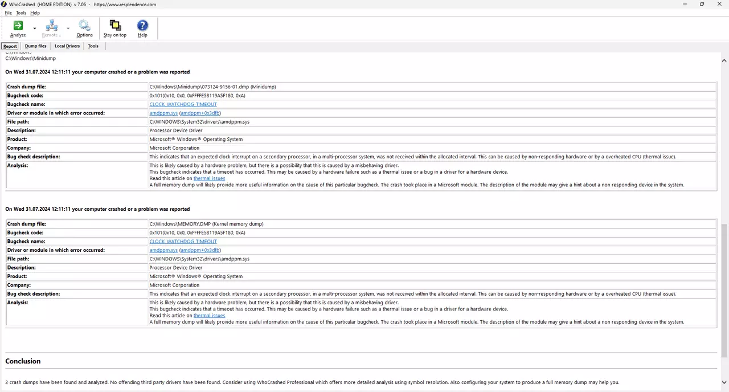
Task: Open thermal issues link in second analysis
Action: tap(209, 316)
